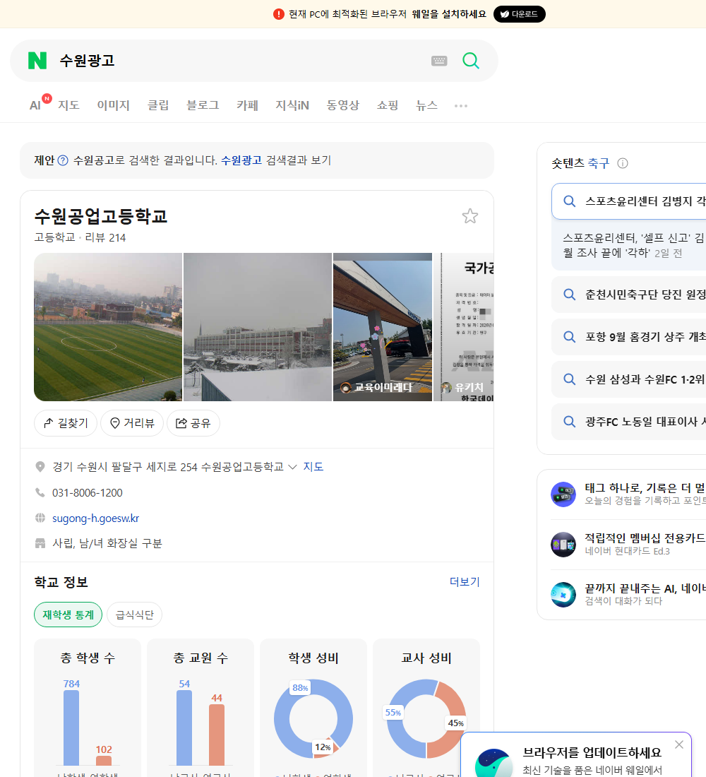The width and height of the screenshot is (706, 777).
Task: Click the phone icon beside 031-8006-1200
Action: 40,492
